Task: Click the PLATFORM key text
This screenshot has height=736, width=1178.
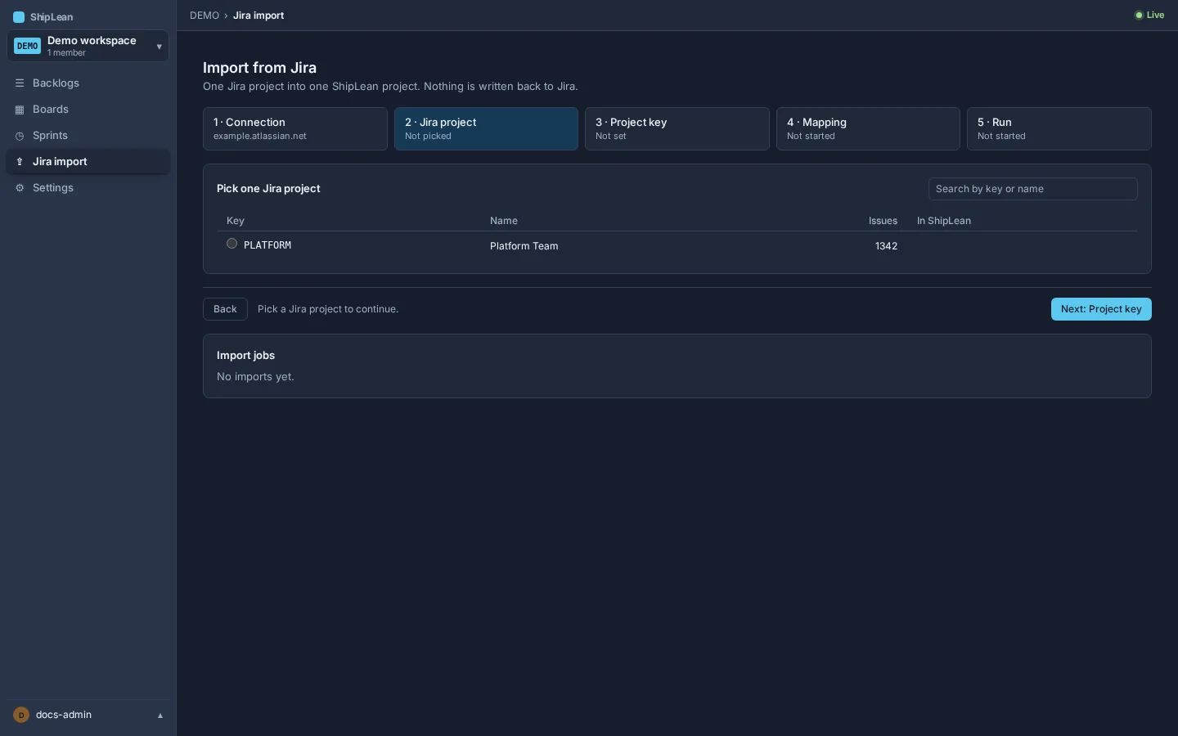Action: click(268, 245)
